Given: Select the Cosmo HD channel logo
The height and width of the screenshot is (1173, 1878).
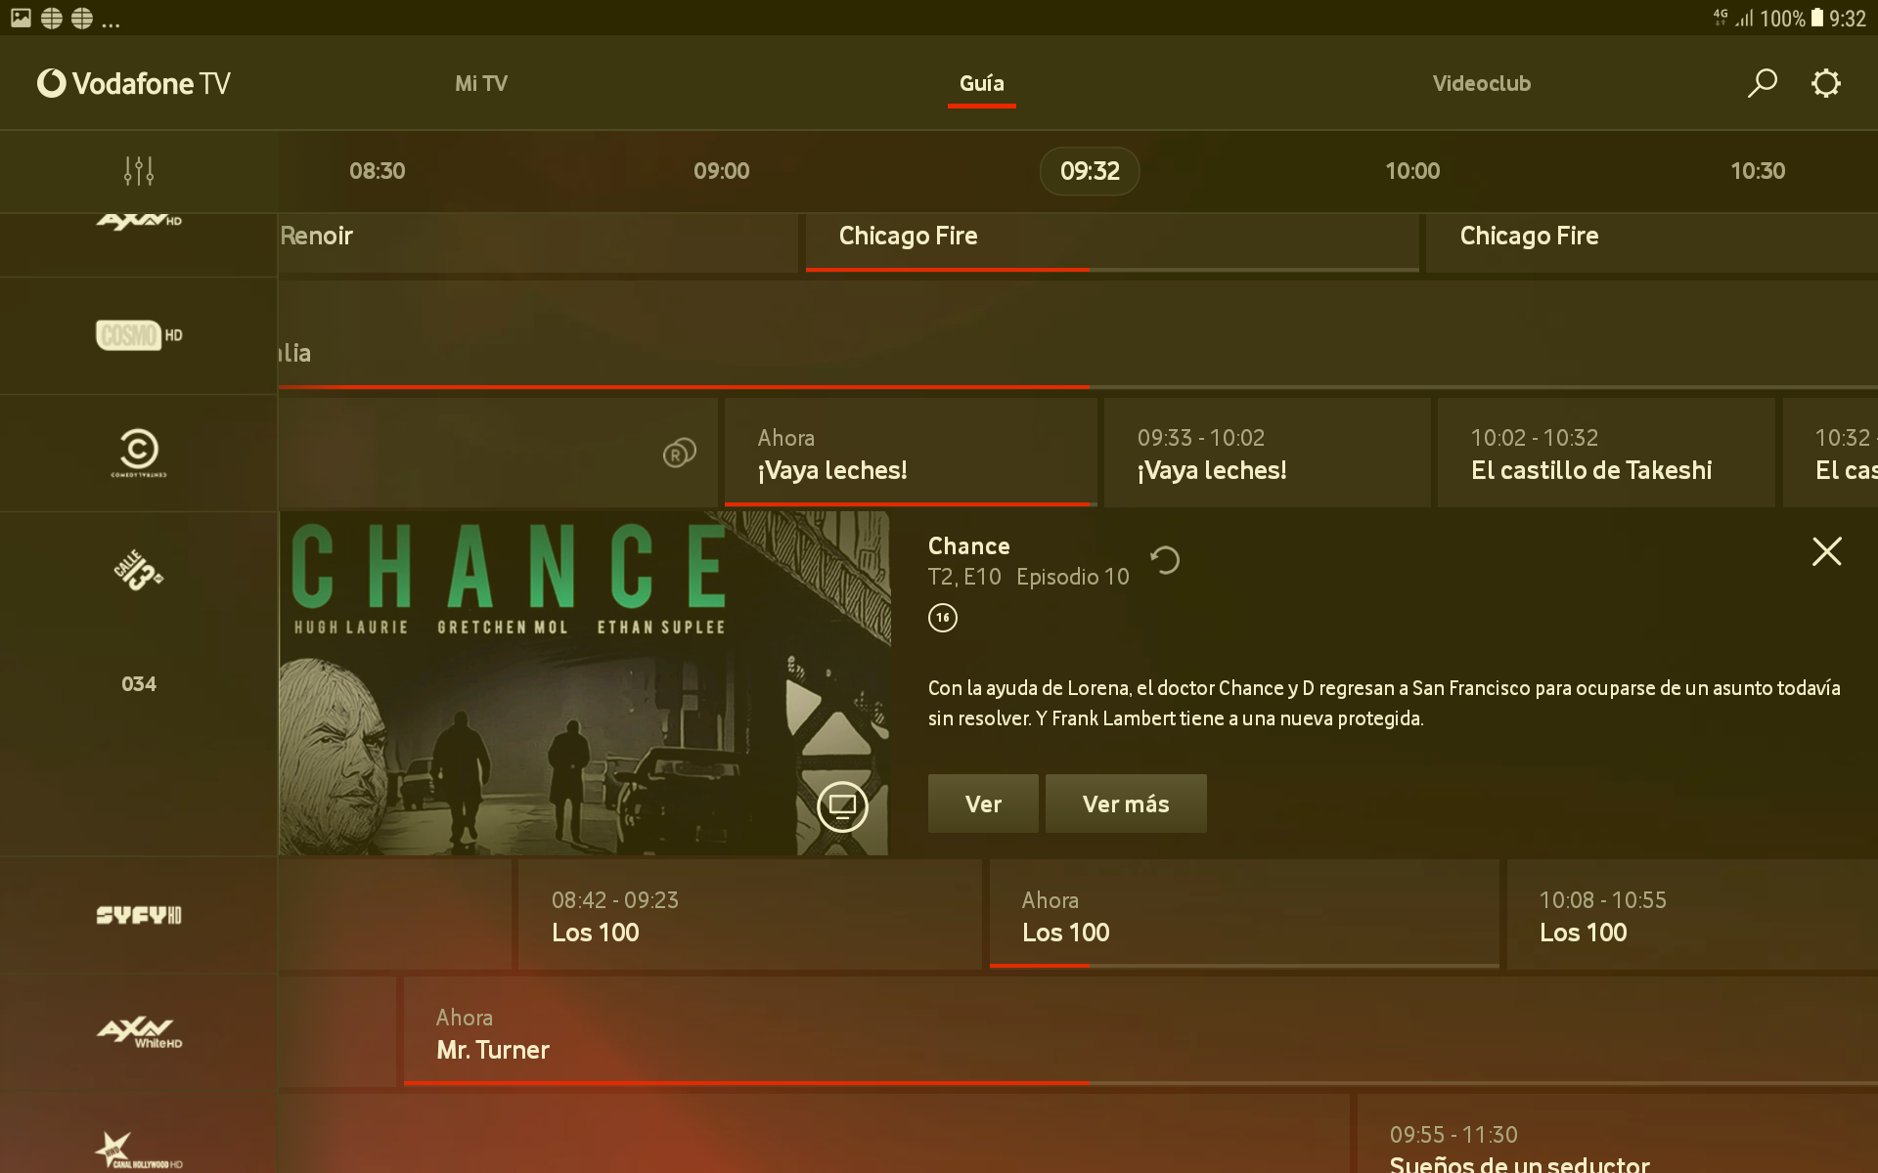Looking at the screenshot, I should tap(139, 335).
